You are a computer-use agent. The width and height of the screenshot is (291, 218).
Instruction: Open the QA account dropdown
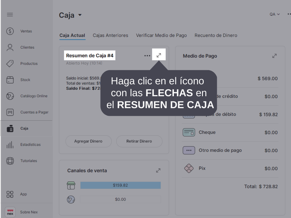275,14
